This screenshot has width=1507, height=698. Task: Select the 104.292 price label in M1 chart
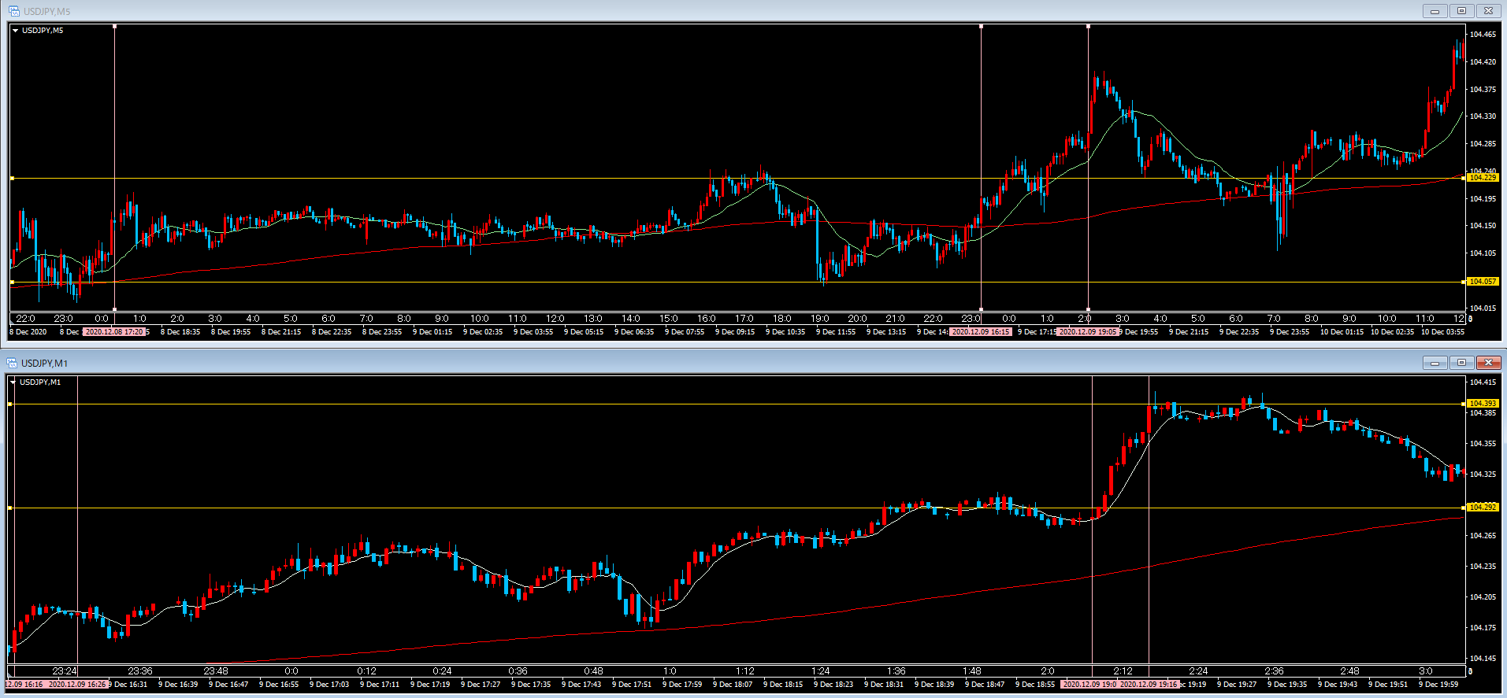[1482, 508]
